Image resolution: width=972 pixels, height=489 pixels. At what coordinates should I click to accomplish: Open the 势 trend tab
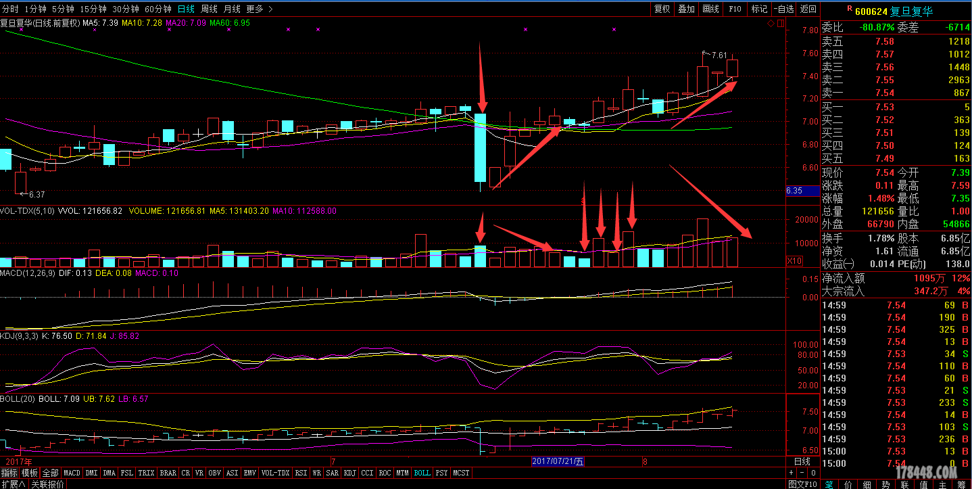click(886, 484)
